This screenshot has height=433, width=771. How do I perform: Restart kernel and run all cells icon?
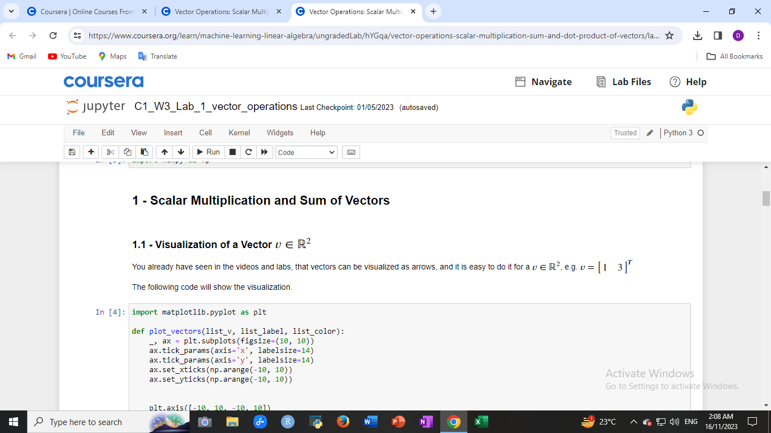coord(264,152)
